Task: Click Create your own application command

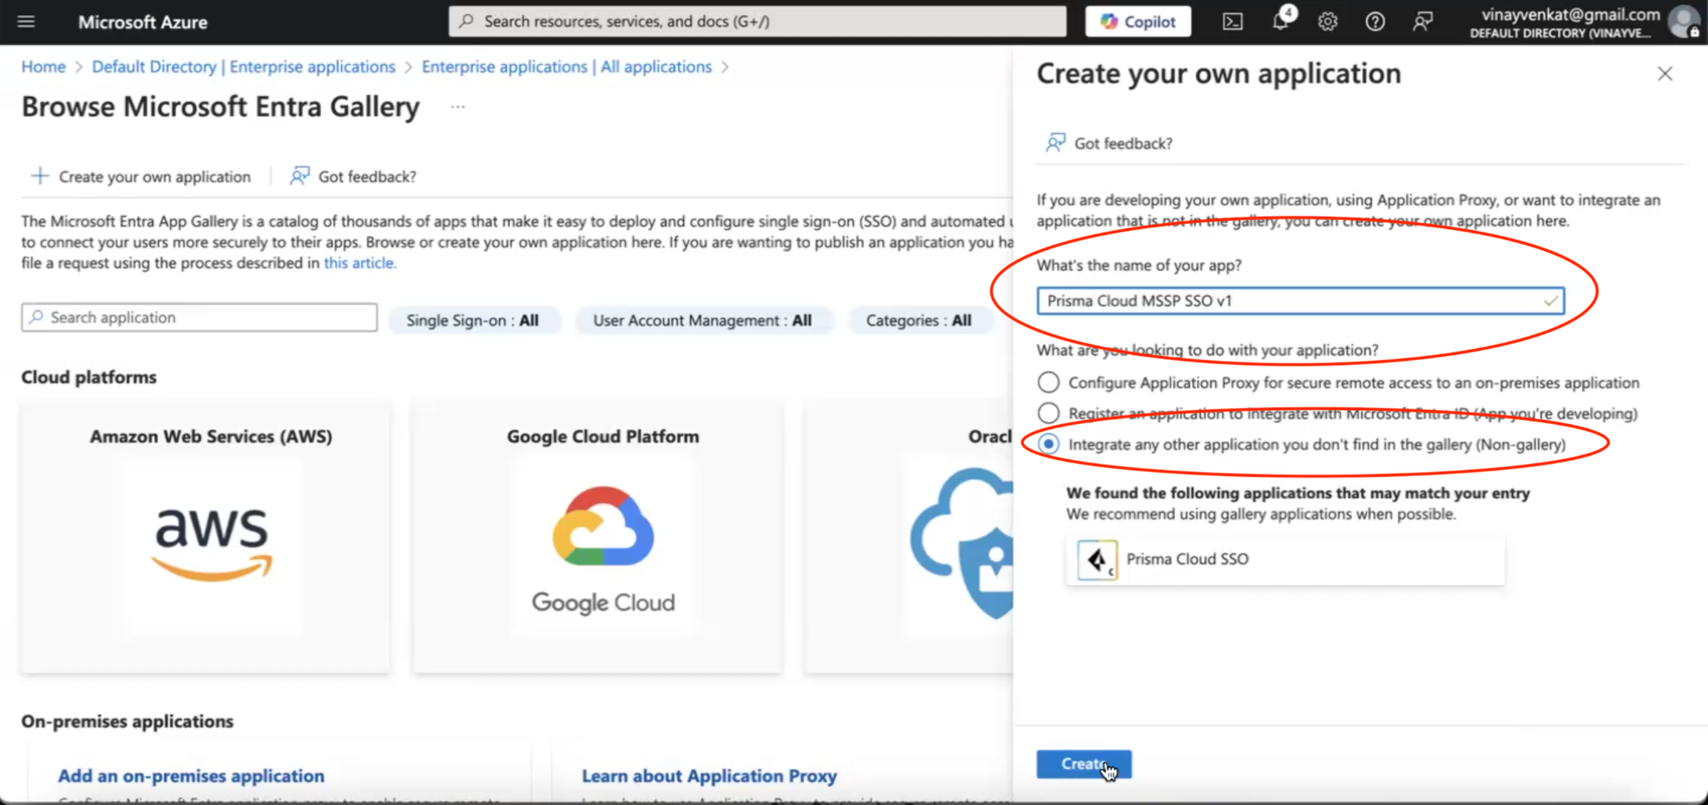Action: 141,177
